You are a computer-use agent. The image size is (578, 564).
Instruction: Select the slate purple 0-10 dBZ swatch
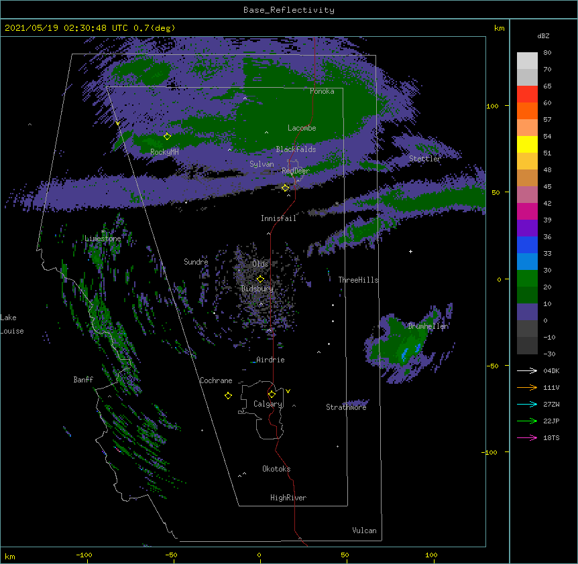point(527,312)
